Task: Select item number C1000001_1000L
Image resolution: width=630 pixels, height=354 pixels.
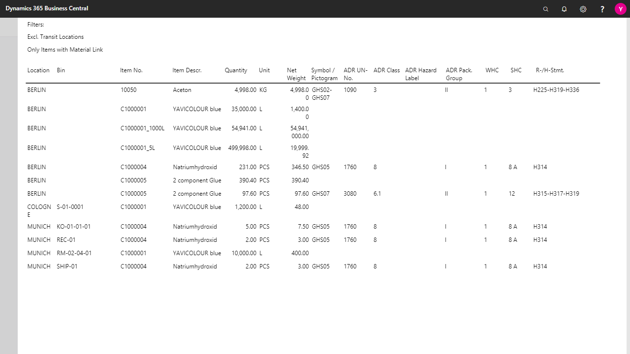Action: (142, 128)
